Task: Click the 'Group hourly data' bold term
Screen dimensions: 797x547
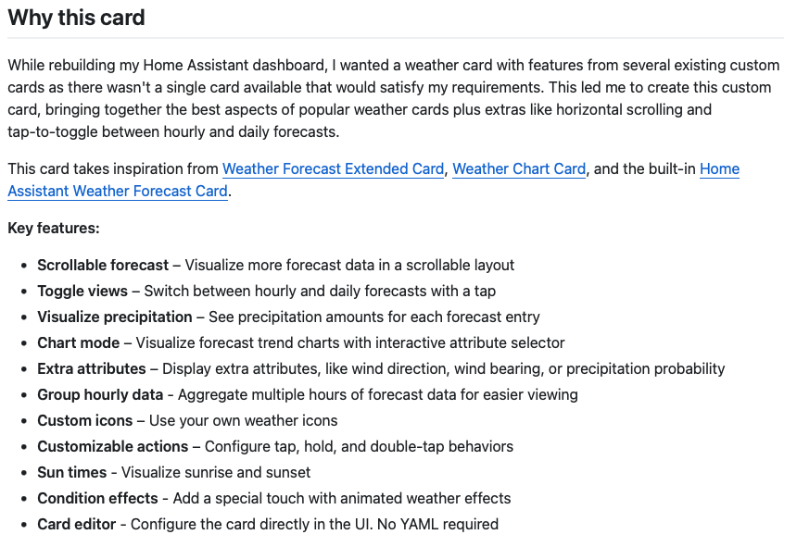Action: (100, 395)
